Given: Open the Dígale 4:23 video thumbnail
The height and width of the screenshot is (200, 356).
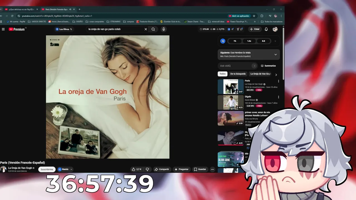Looking at the screenshot, I should [231, 102].
